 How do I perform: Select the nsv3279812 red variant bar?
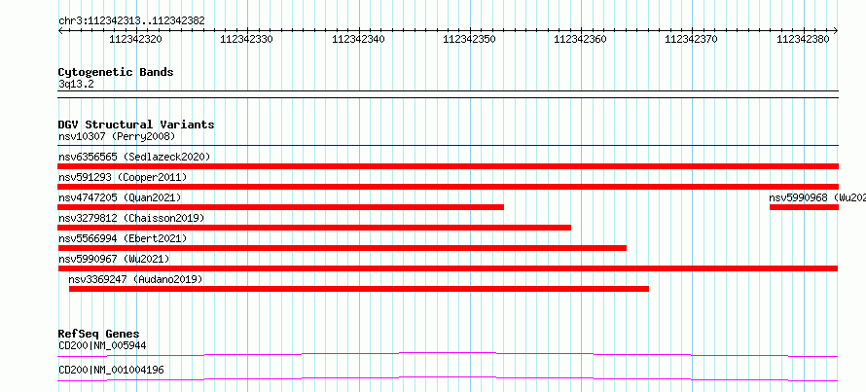[x=314, y=228]
